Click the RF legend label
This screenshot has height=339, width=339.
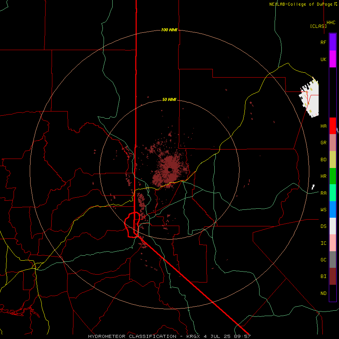click(323, 42)
